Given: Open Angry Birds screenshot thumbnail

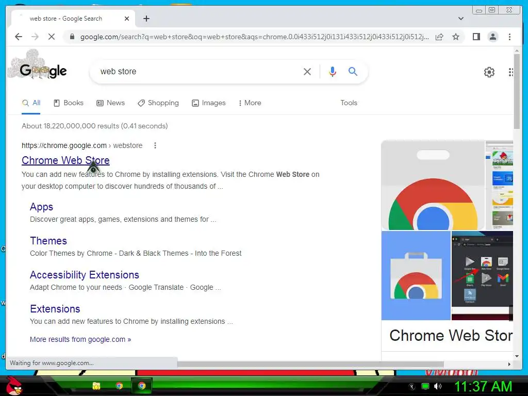Looking at the screenshot, I should click(499, 185).
